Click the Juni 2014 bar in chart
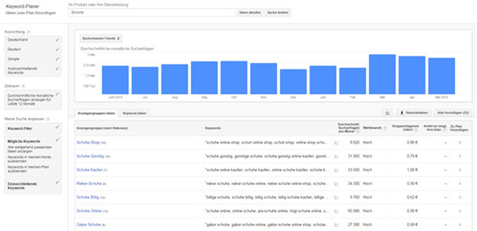This screenshot has height=231, width=477. (115, 80)
